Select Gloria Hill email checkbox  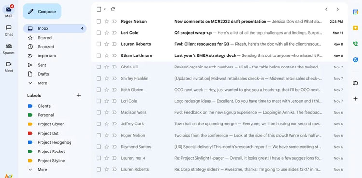coord(98,67)
